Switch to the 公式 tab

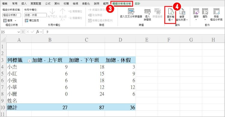48,4
